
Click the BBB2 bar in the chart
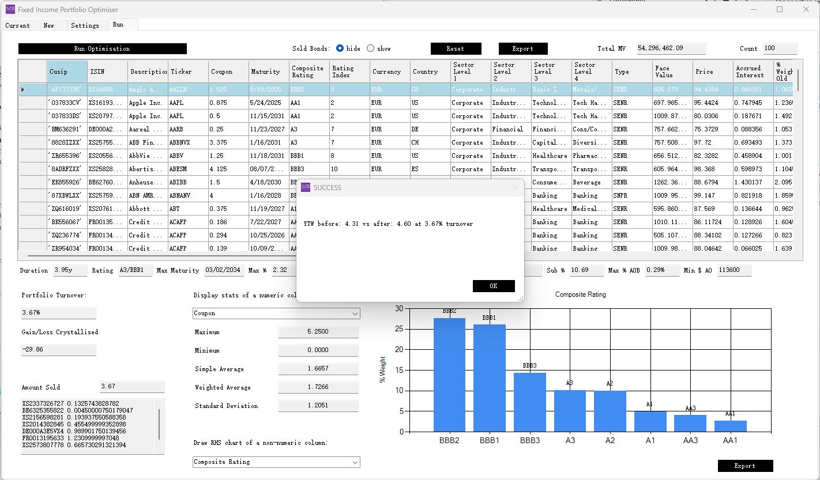tap(449, 375)
